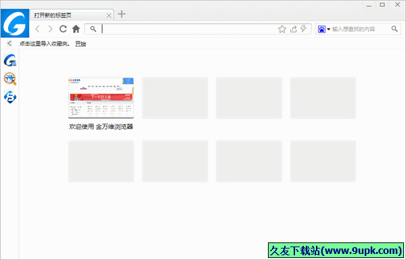The width and height of the screenshot is (406, 260).
Task: Open a new tab with plus button
Action: [x=121, y=14]
